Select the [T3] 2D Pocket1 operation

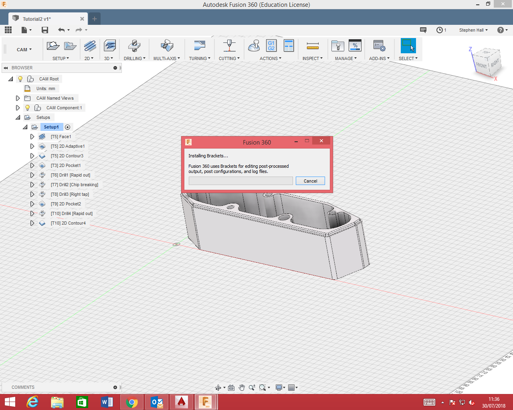coord(66,165)
